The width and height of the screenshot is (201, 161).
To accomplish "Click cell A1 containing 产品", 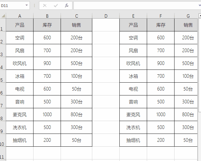I will 19,25.
